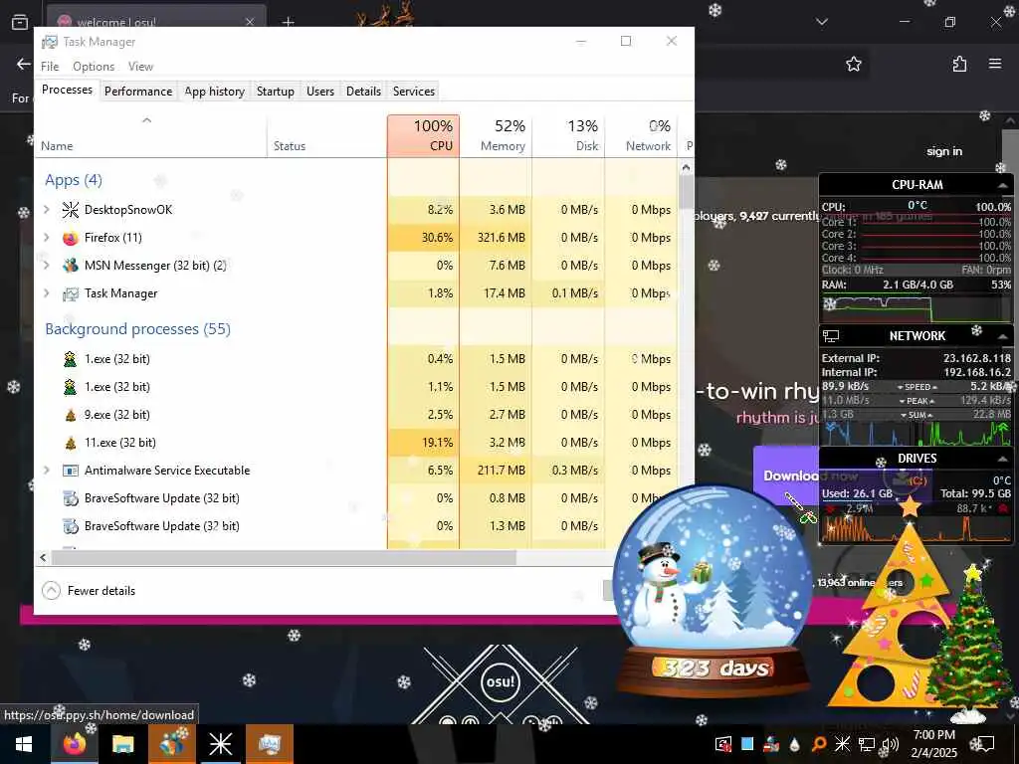Viewport: 1019px width, 764px height.
Task: Open File Explorer from the taskbar
Action: pos(122,744)
